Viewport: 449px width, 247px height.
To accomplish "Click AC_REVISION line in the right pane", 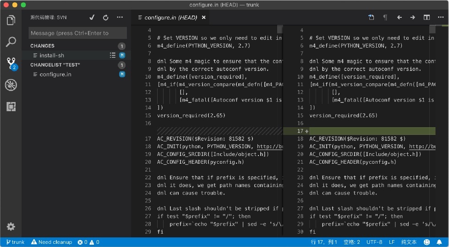I will (x=357, y=139).
